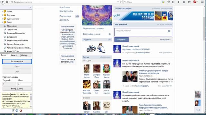
Task: Click the red close error icon
Action: 21,111
